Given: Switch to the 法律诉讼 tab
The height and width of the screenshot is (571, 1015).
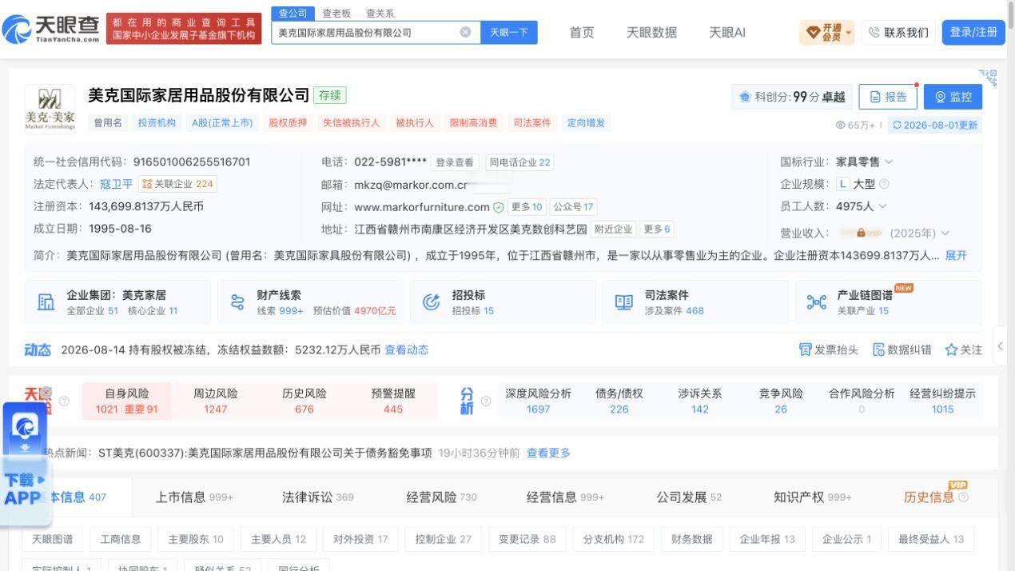Looking at the screenshot, I should pos(317,497).
